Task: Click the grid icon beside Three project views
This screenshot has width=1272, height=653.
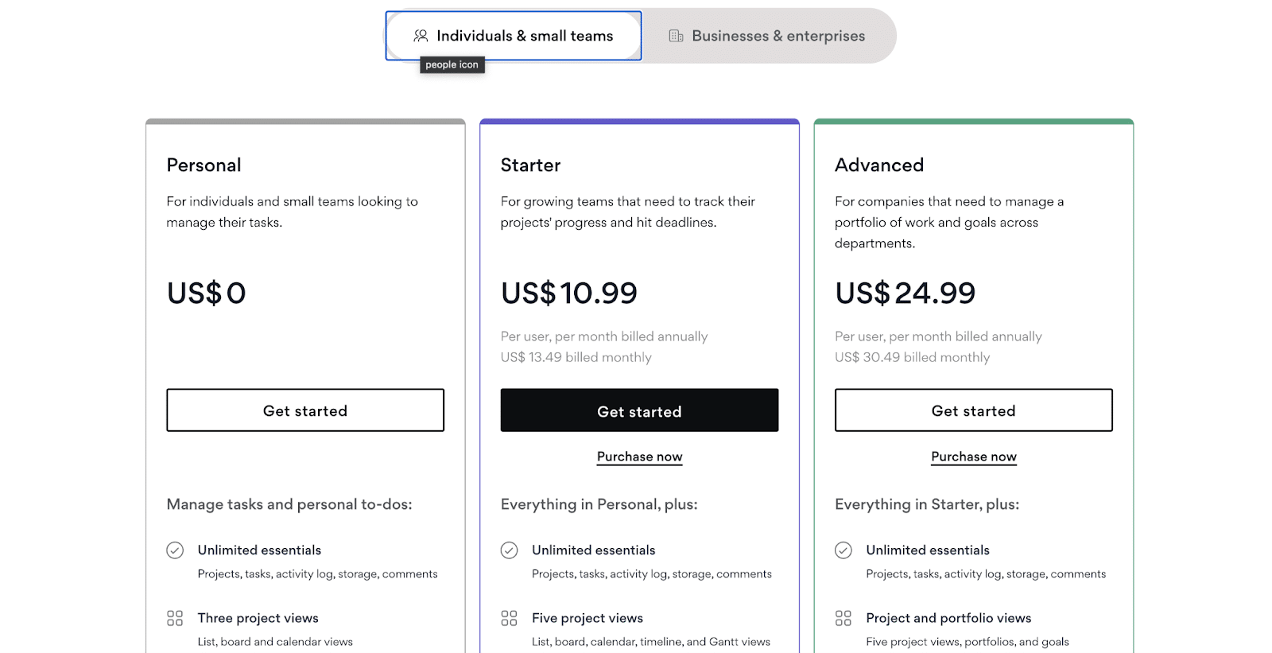Action: (x=175, y=618)
